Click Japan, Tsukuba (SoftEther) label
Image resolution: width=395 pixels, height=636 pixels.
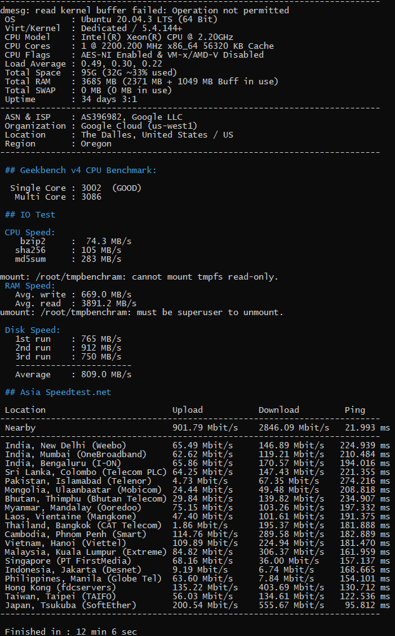[x=70, y=606]
